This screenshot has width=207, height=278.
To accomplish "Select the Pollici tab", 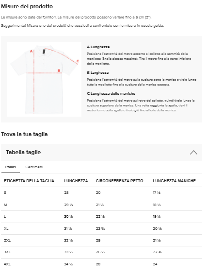I will [11, 167].
